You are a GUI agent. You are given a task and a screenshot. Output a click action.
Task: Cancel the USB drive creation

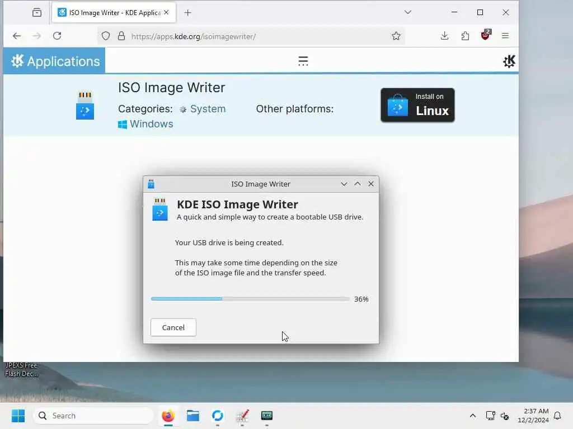(173, 327)
